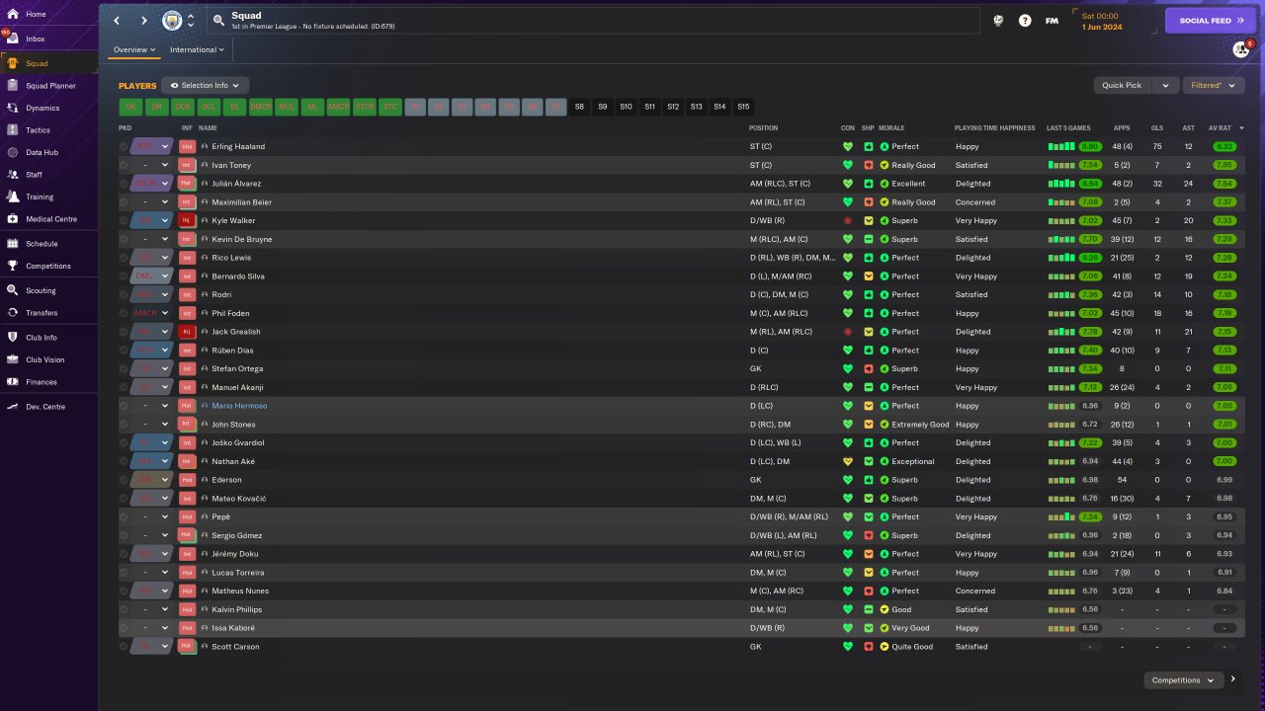The image size is (1265, 711).
Task: Select the S12 substitute slot
Action: pos(673,107)
